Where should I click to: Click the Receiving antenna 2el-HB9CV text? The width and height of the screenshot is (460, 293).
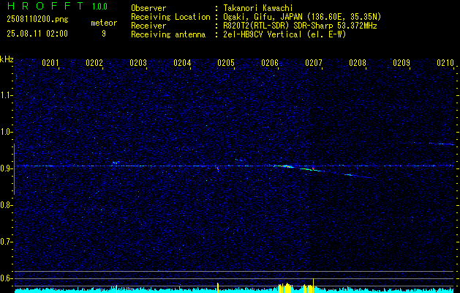click(285, 34)
